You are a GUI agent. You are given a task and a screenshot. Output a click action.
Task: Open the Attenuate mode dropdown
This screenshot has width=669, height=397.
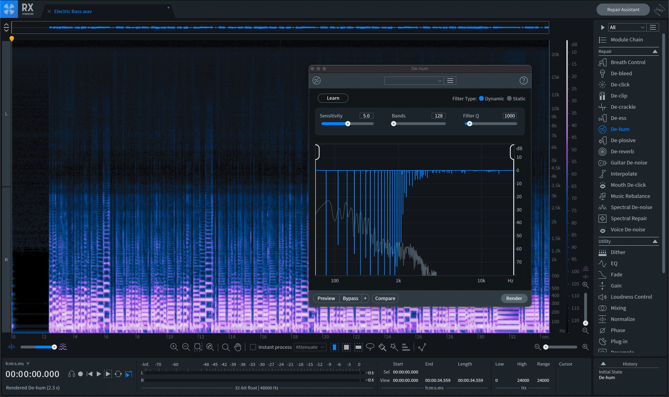(x=310, y=347)
